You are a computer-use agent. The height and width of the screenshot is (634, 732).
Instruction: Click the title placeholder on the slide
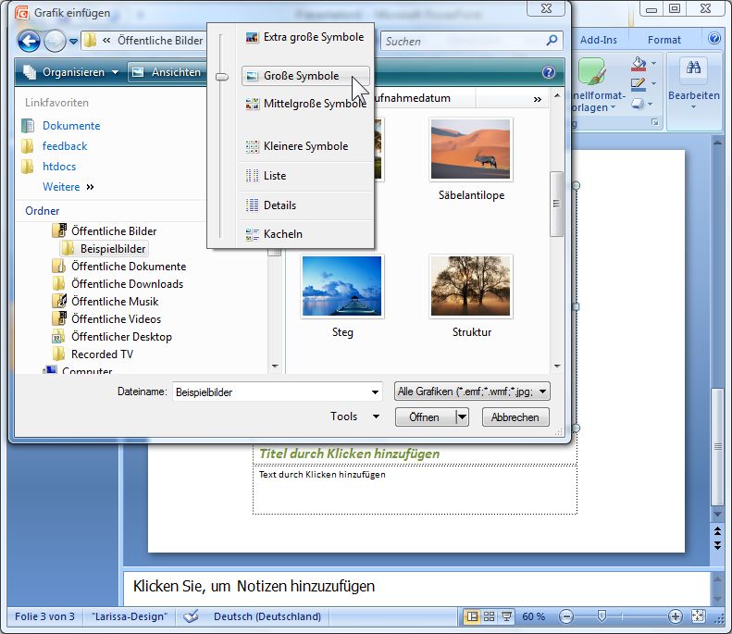click(415, 454)
